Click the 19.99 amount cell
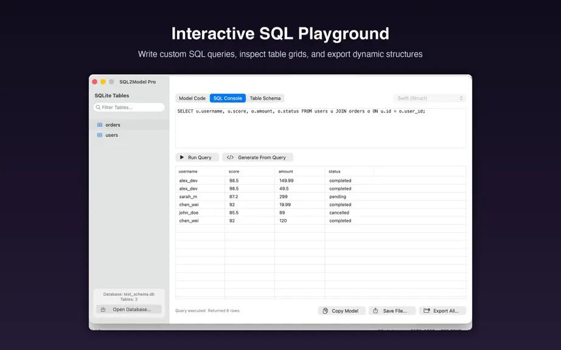 [x=300, y=205]
